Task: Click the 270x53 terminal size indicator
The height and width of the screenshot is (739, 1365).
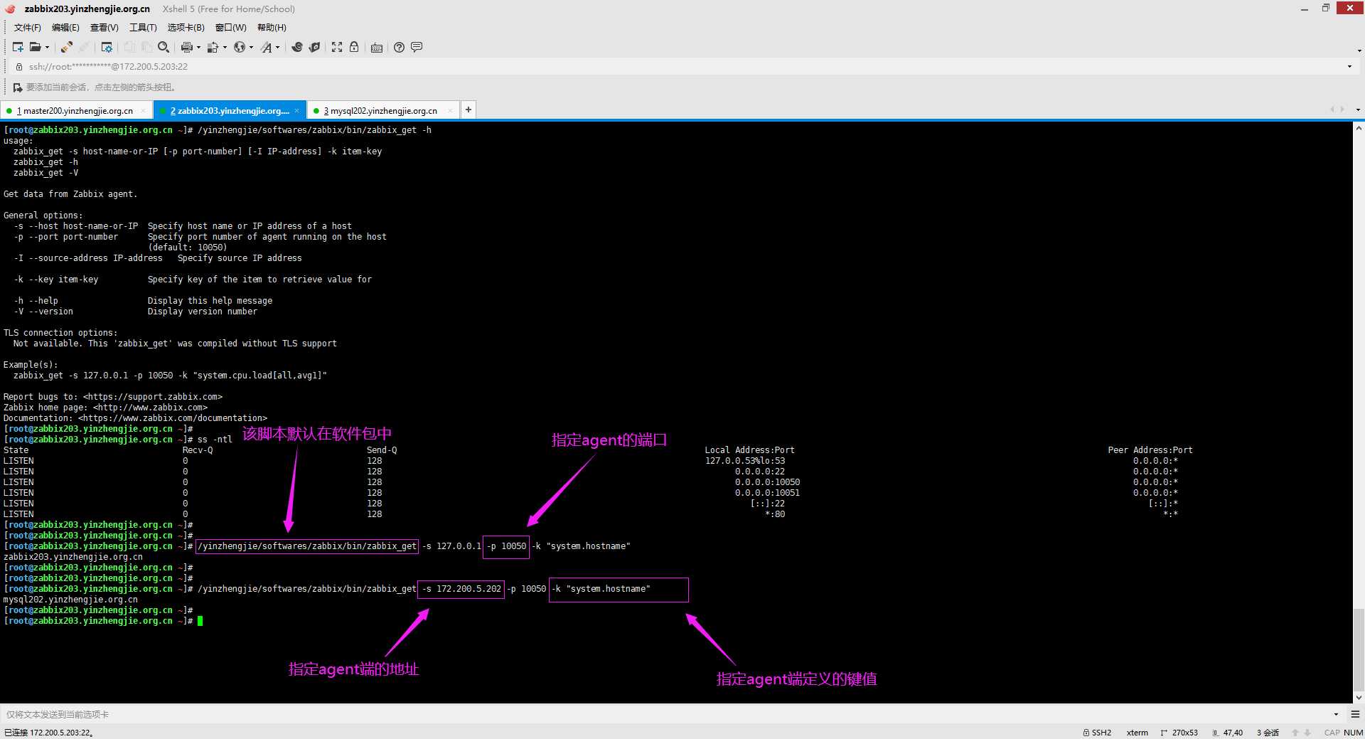Action: (1179, 733)
